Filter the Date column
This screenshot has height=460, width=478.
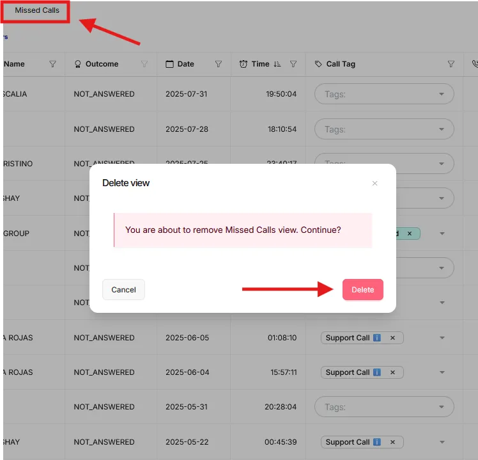tap(219, 64)
